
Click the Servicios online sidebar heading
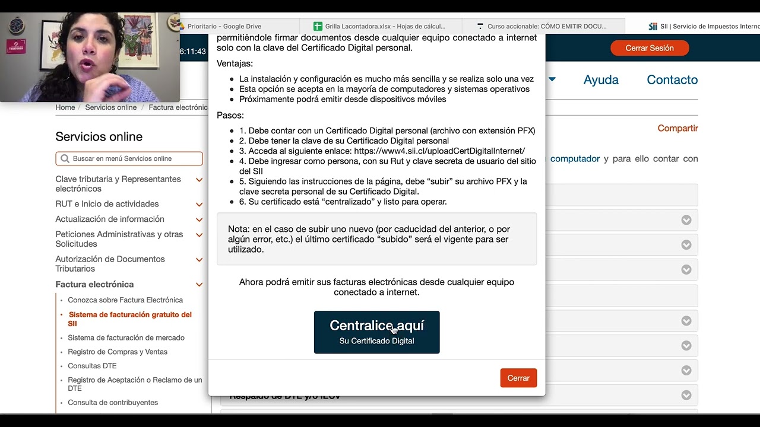(99, 136)
